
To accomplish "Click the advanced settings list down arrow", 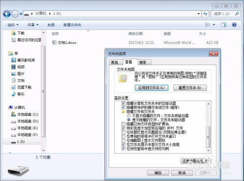I will tap(208, 151).
